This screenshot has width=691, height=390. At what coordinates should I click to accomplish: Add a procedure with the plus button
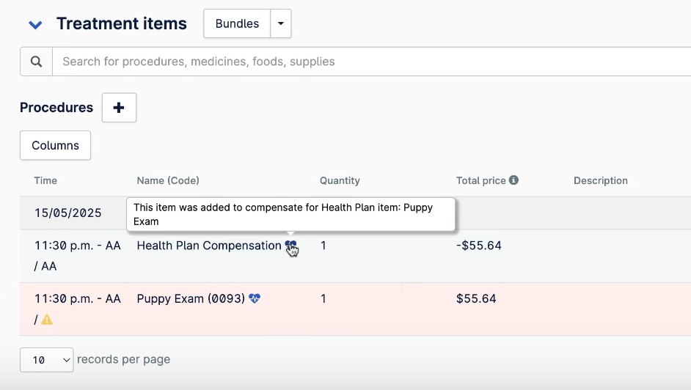click(x=119, y=108)
